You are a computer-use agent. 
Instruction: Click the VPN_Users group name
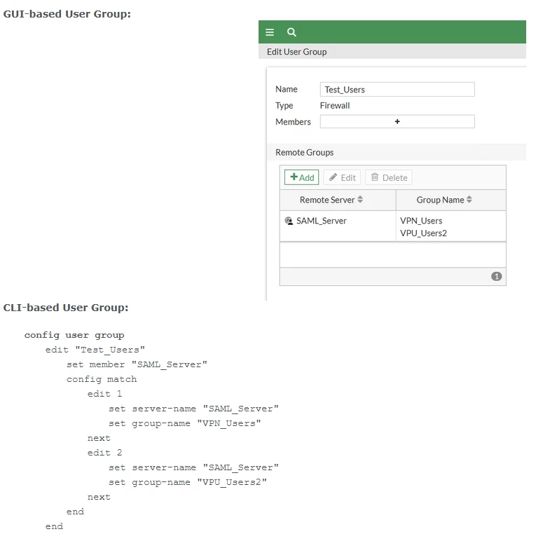[421, 221]
